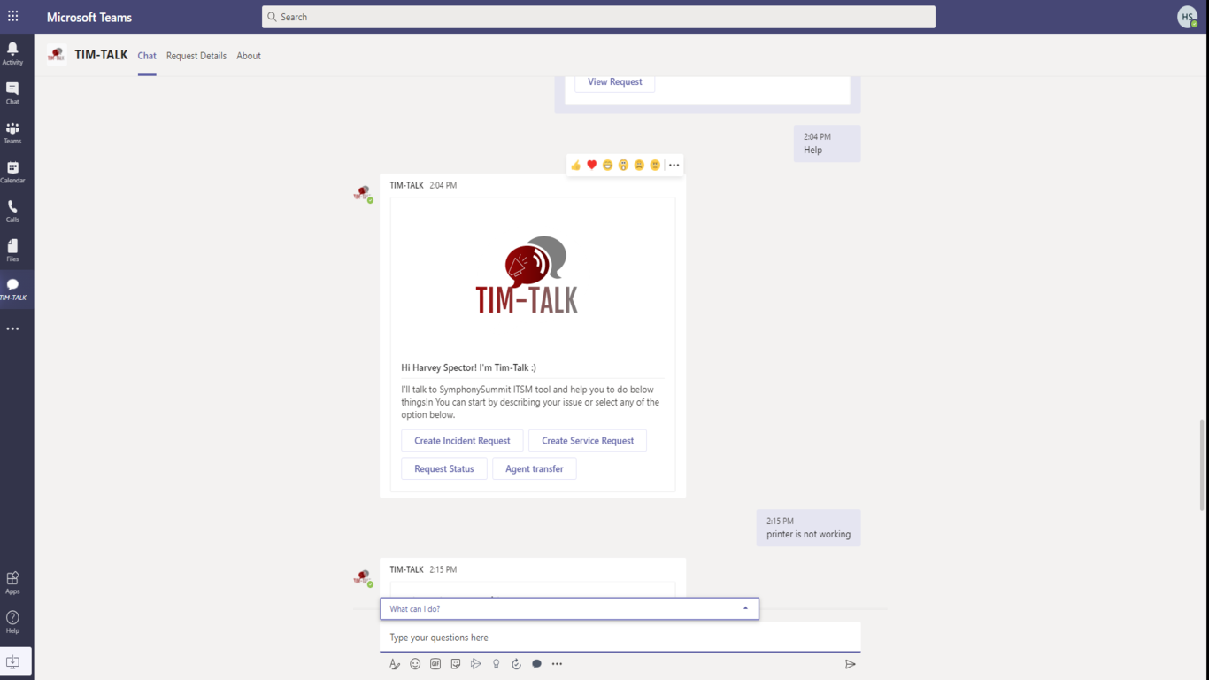Switch to the Chat tab
Image resolution: width=1209 pixels, height=680 pixels.
pos(147,56)
